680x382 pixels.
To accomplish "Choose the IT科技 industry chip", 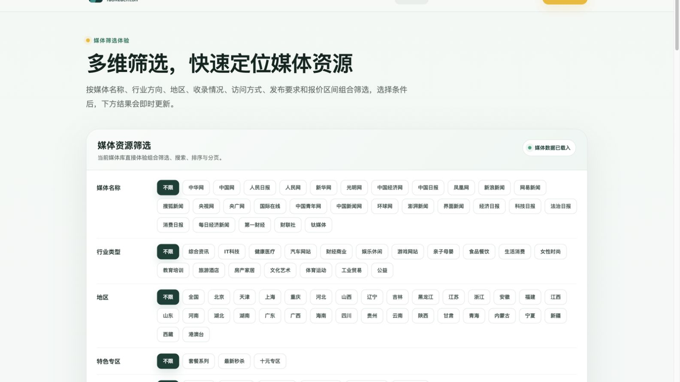I will [x=232, y=252].
